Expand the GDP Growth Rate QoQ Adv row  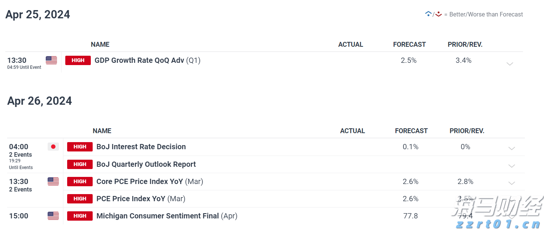pyautogui.click(x=509, y=64)
